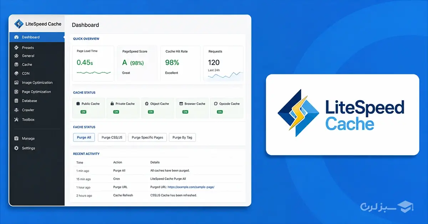Viewport: 428px width, 224px height.
Task: Open Page Optimization in the sidebar
Action: click(x=37, y=92)
